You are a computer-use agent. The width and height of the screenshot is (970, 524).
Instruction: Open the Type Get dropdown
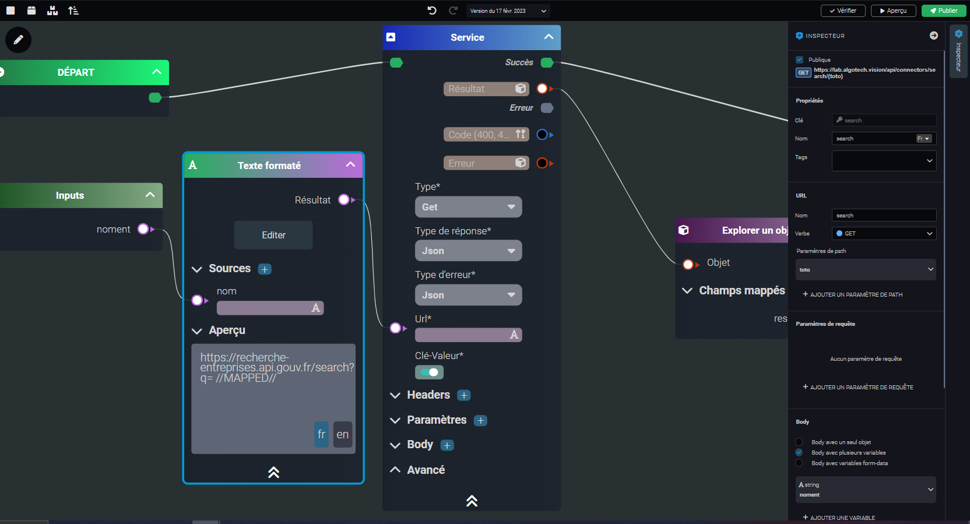point(468,207)
